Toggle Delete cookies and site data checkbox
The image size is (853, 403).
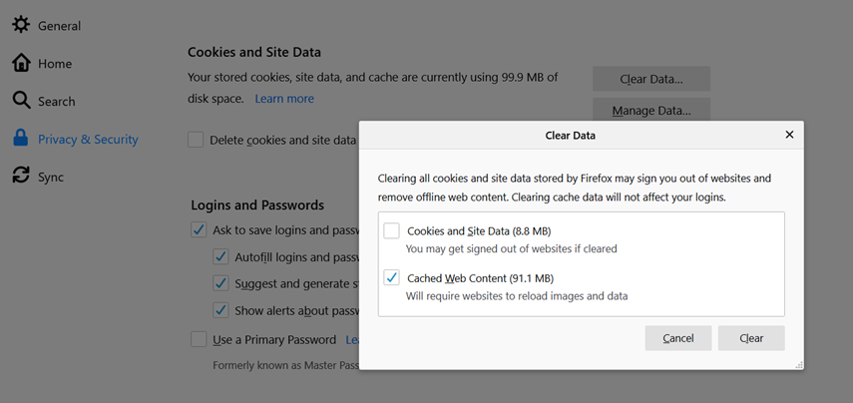click(197, 141)
